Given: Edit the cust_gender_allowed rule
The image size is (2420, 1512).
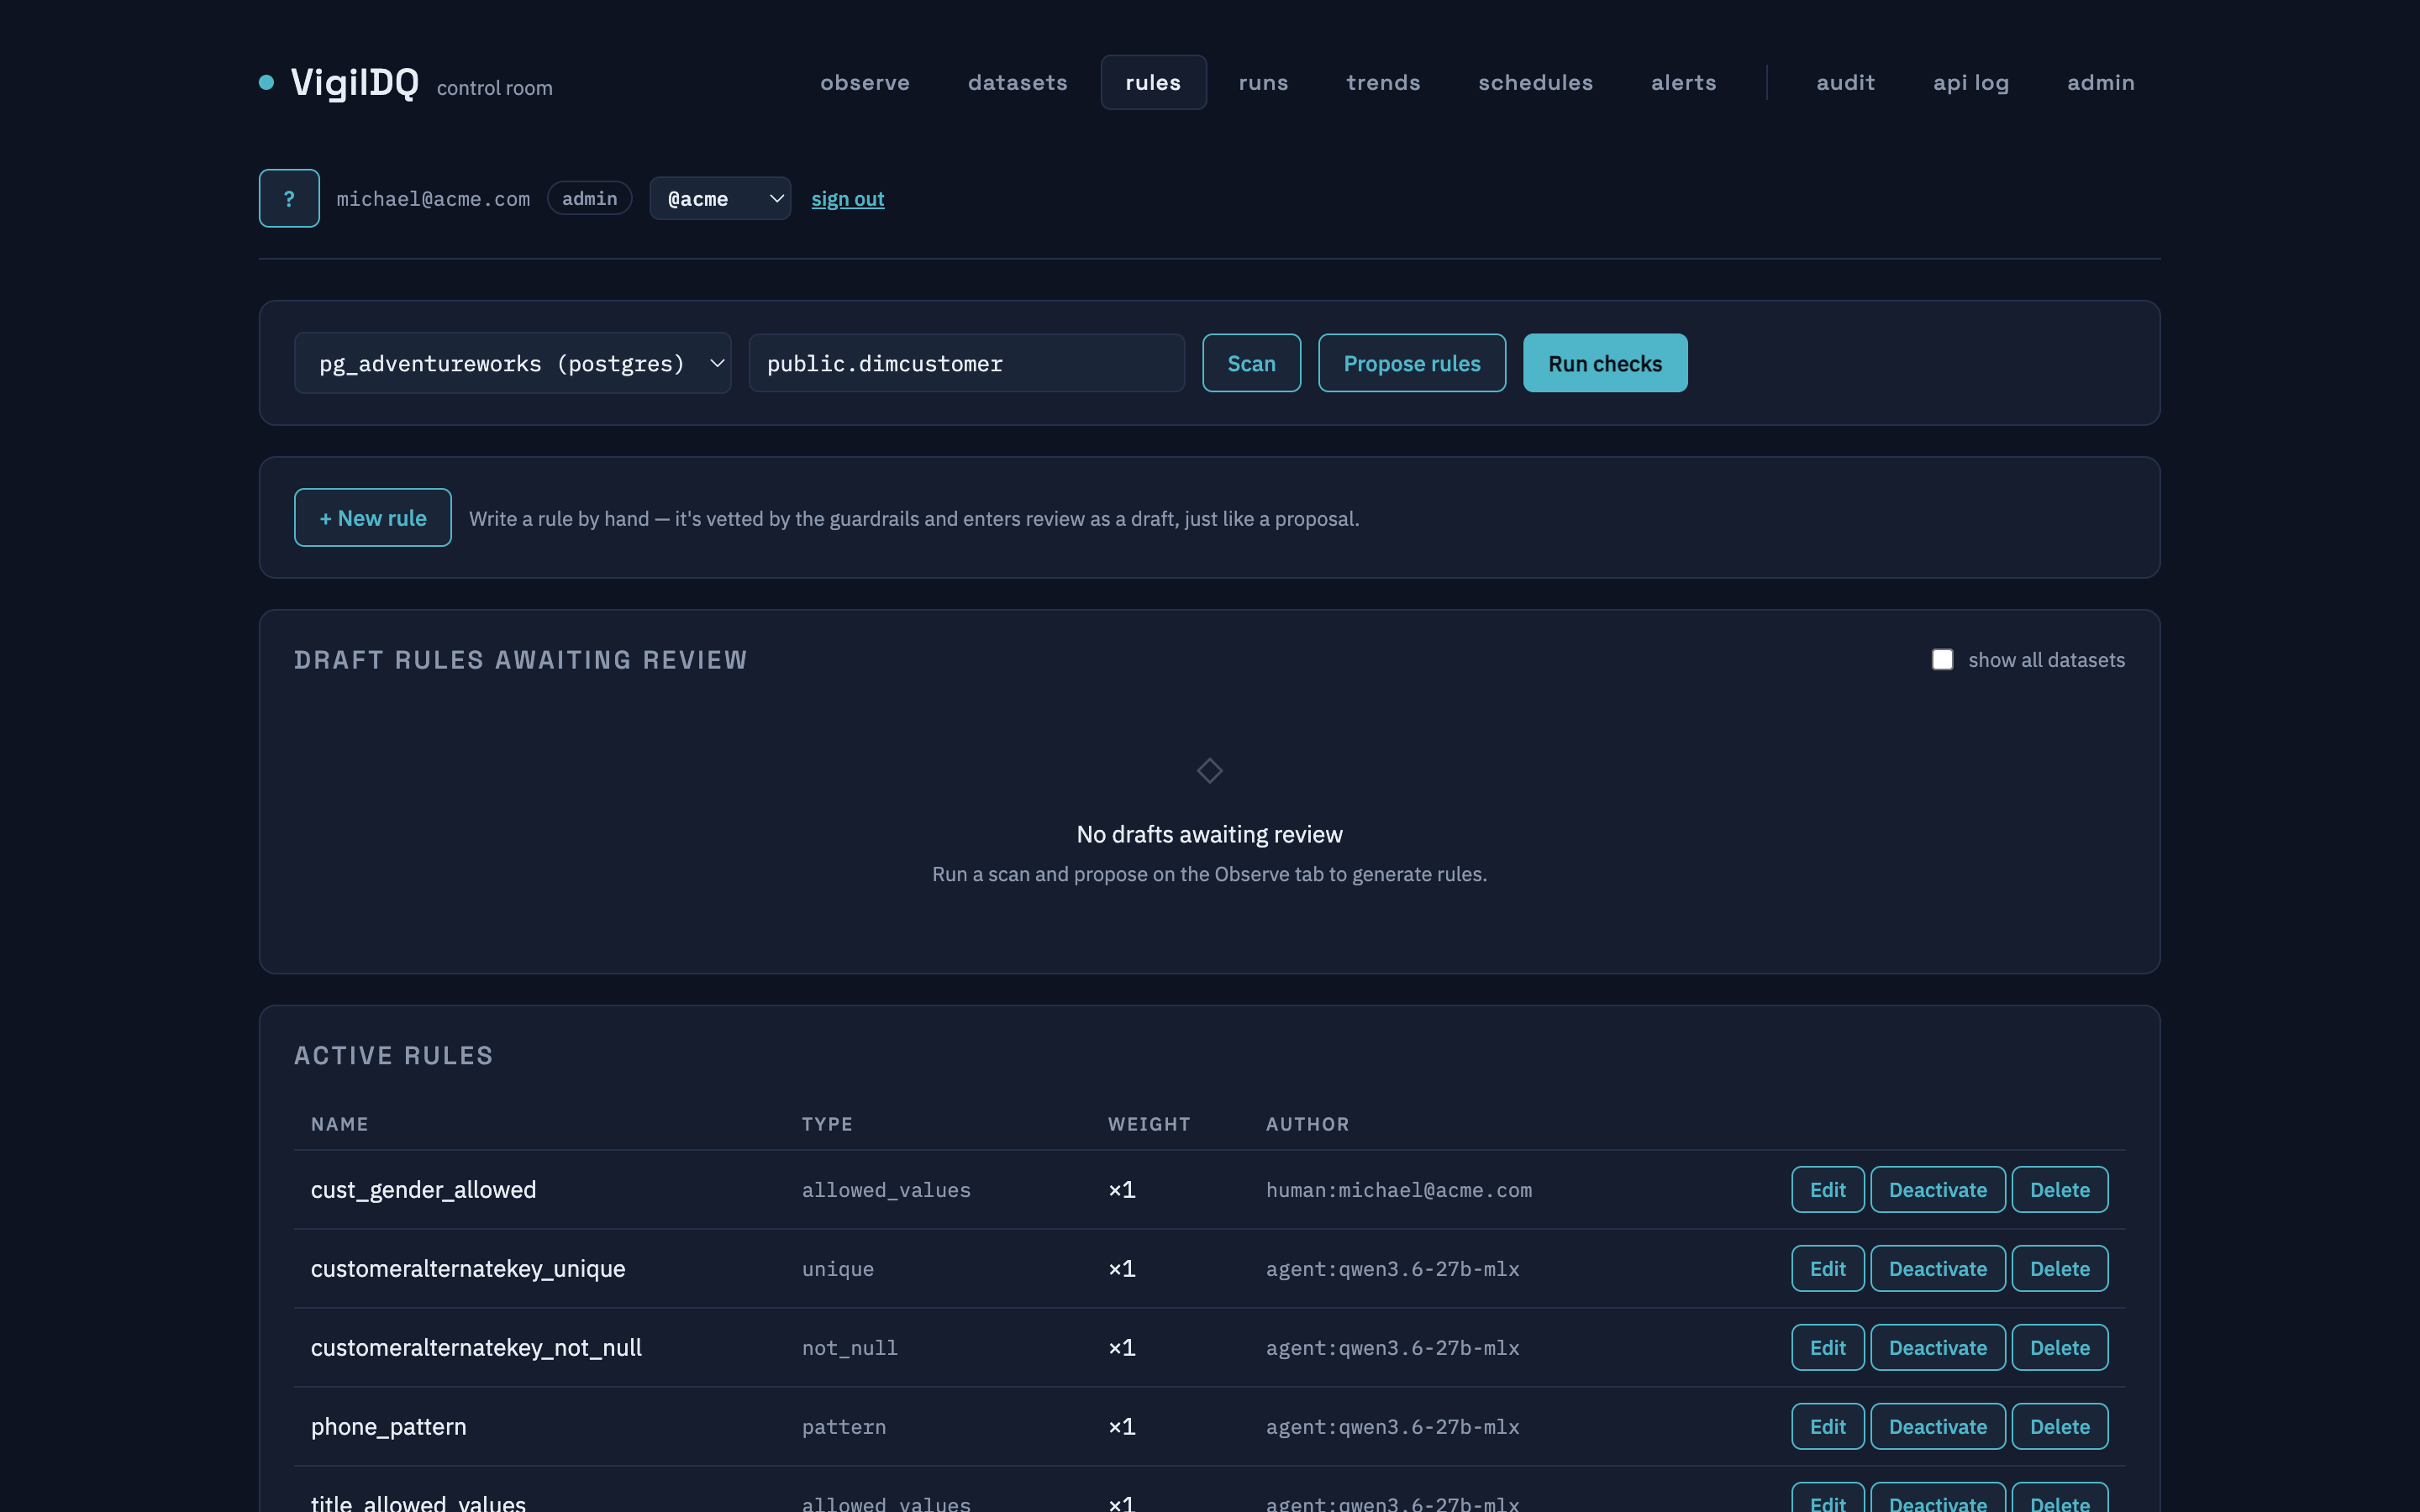Looking at the screenshot, I should (x=1827, y=1190).
